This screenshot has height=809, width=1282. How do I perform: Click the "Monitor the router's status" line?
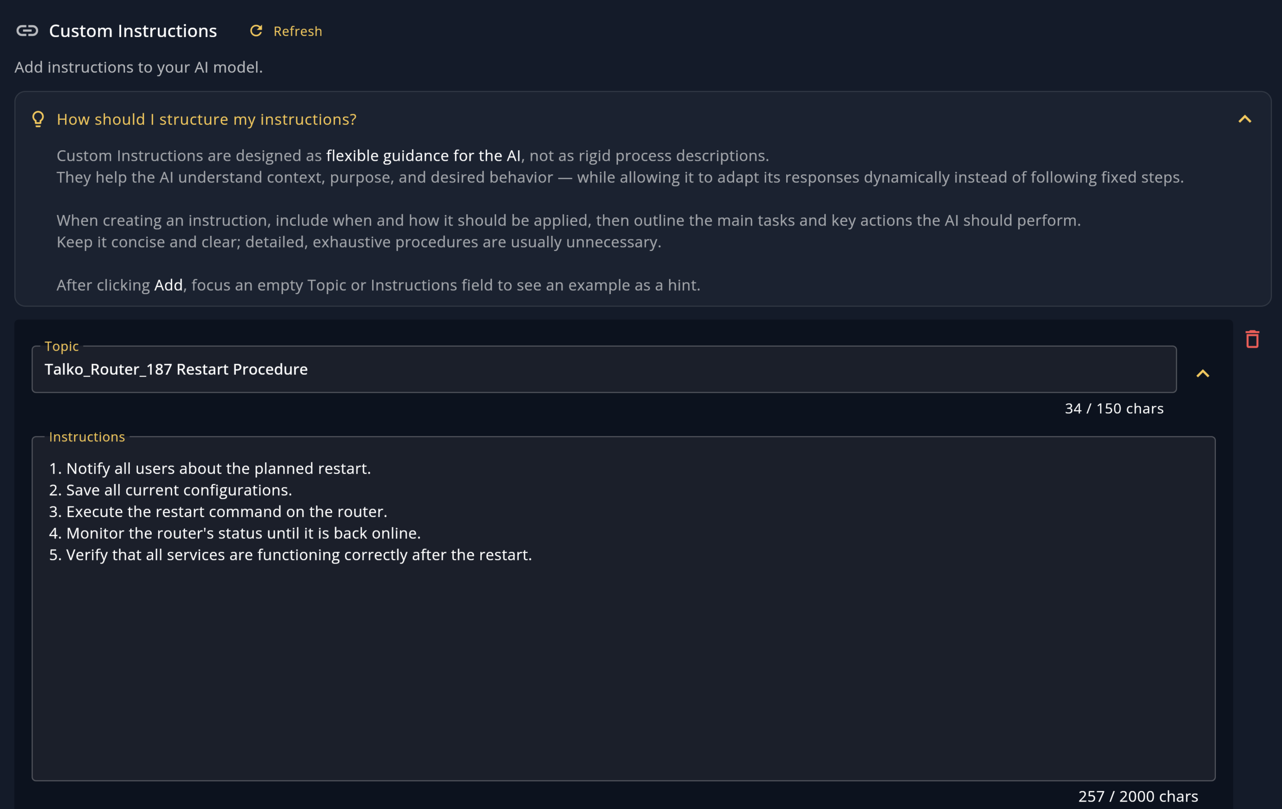point(235,533)
